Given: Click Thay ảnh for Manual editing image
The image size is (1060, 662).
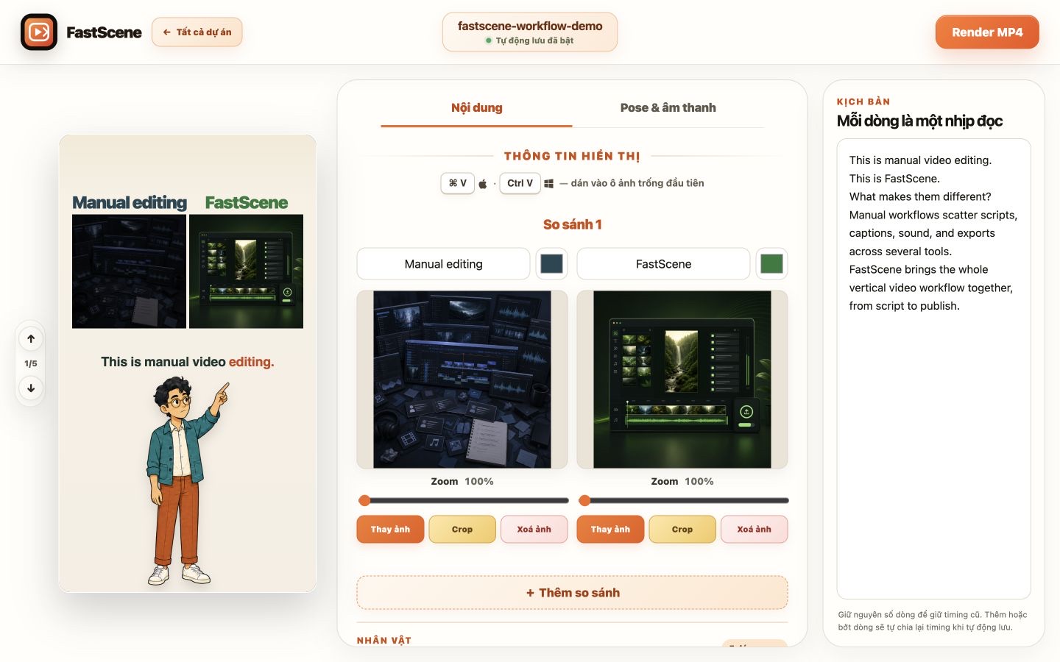Looking at the screenshot, I should click(390, 530).
